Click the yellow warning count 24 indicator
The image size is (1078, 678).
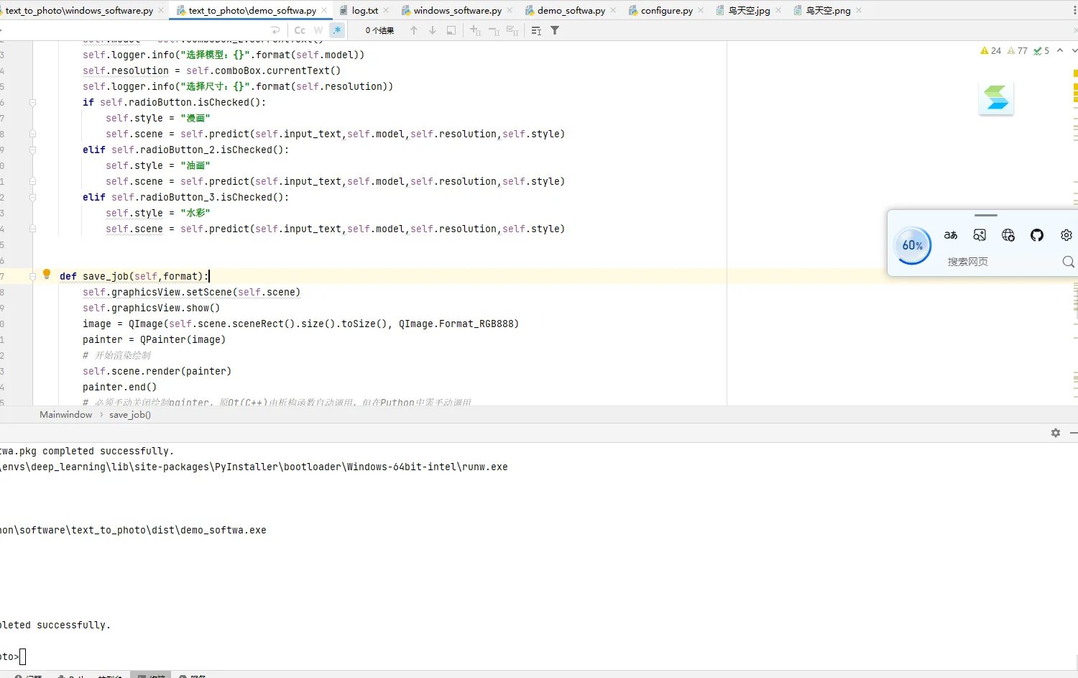pyautogui.click(x=990, y=51)
